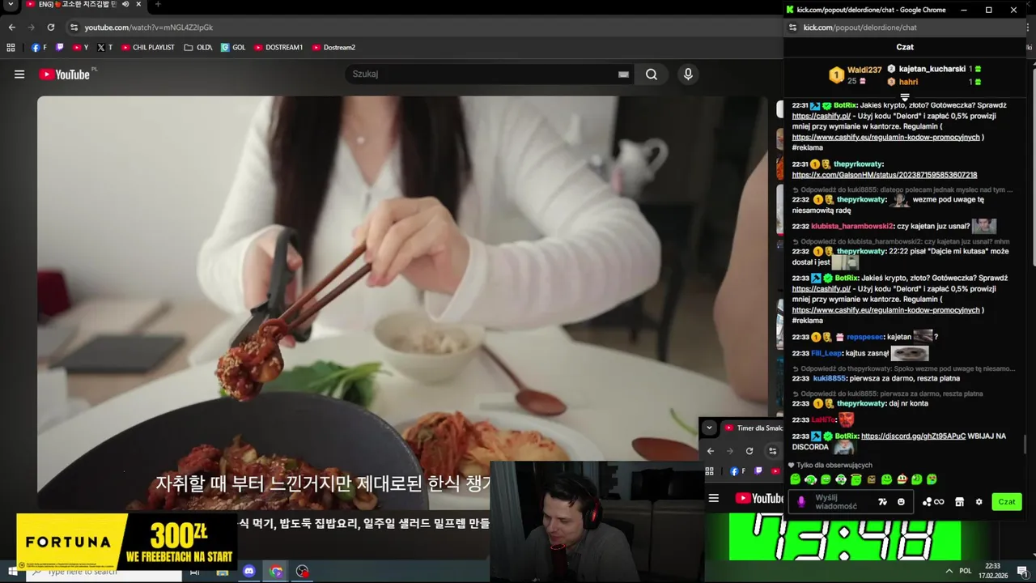The image size is (1036, 583).
Task: Select kajetan_kucharski in leaderboard
Action: tap(934, 70)
